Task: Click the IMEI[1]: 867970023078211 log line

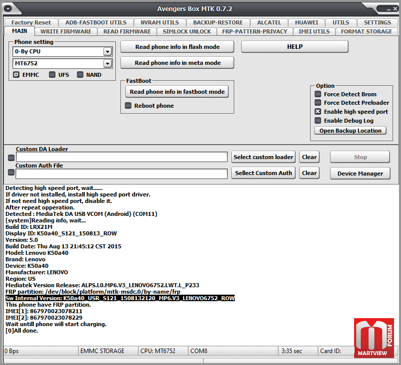Action: 44,311
